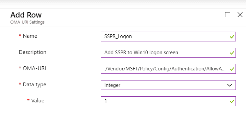Image resolution: width=246 pixels, height=131 pixels.
Task: Click the Description field green checkmark
Action: [x=232, y=53]
